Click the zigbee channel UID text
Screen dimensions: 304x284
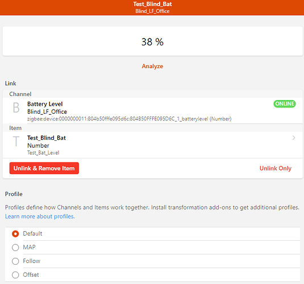click(129, 119)
